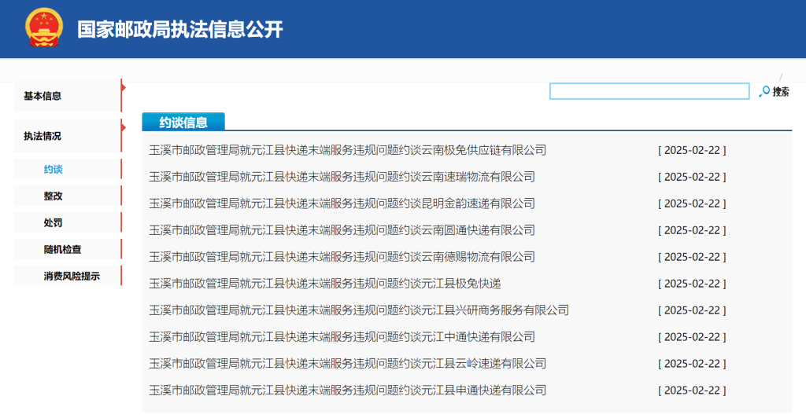Image resolution: width=806 pixels, height=418 pixels.
Task: Open 消费风险提示 sidebar item
Action: tap(72, 276)
